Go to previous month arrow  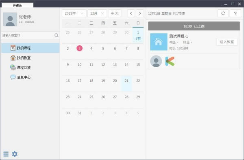point(131,13)
